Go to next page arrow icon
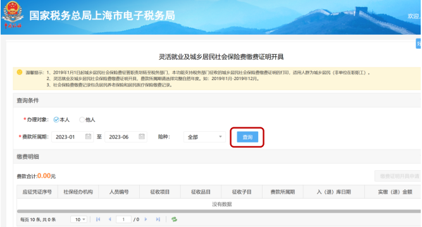Screen dimensions: 422x227 tap(146, 219)
